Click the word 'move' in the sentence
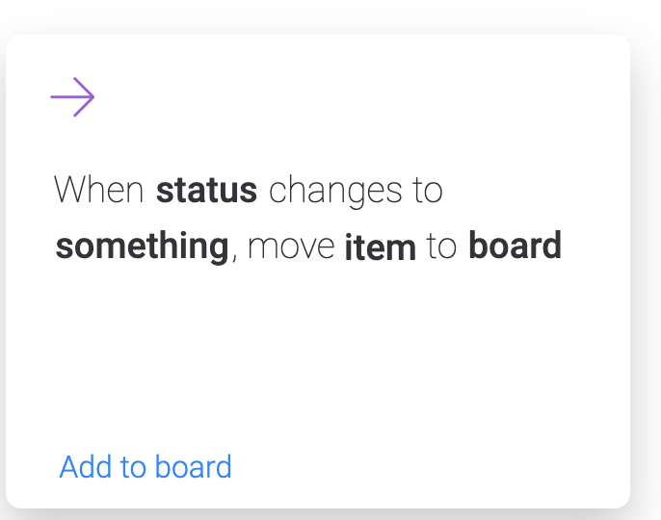This screenshot has width=661, height=520. coord(290,247)
